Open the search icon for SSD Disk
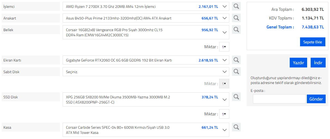The height and width of the screenshot is (139, 330). click(x=236, y=97)
